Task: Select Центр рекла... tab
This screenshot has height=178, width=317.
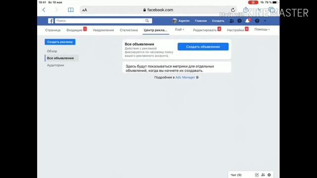Action: tap(156, 30)
